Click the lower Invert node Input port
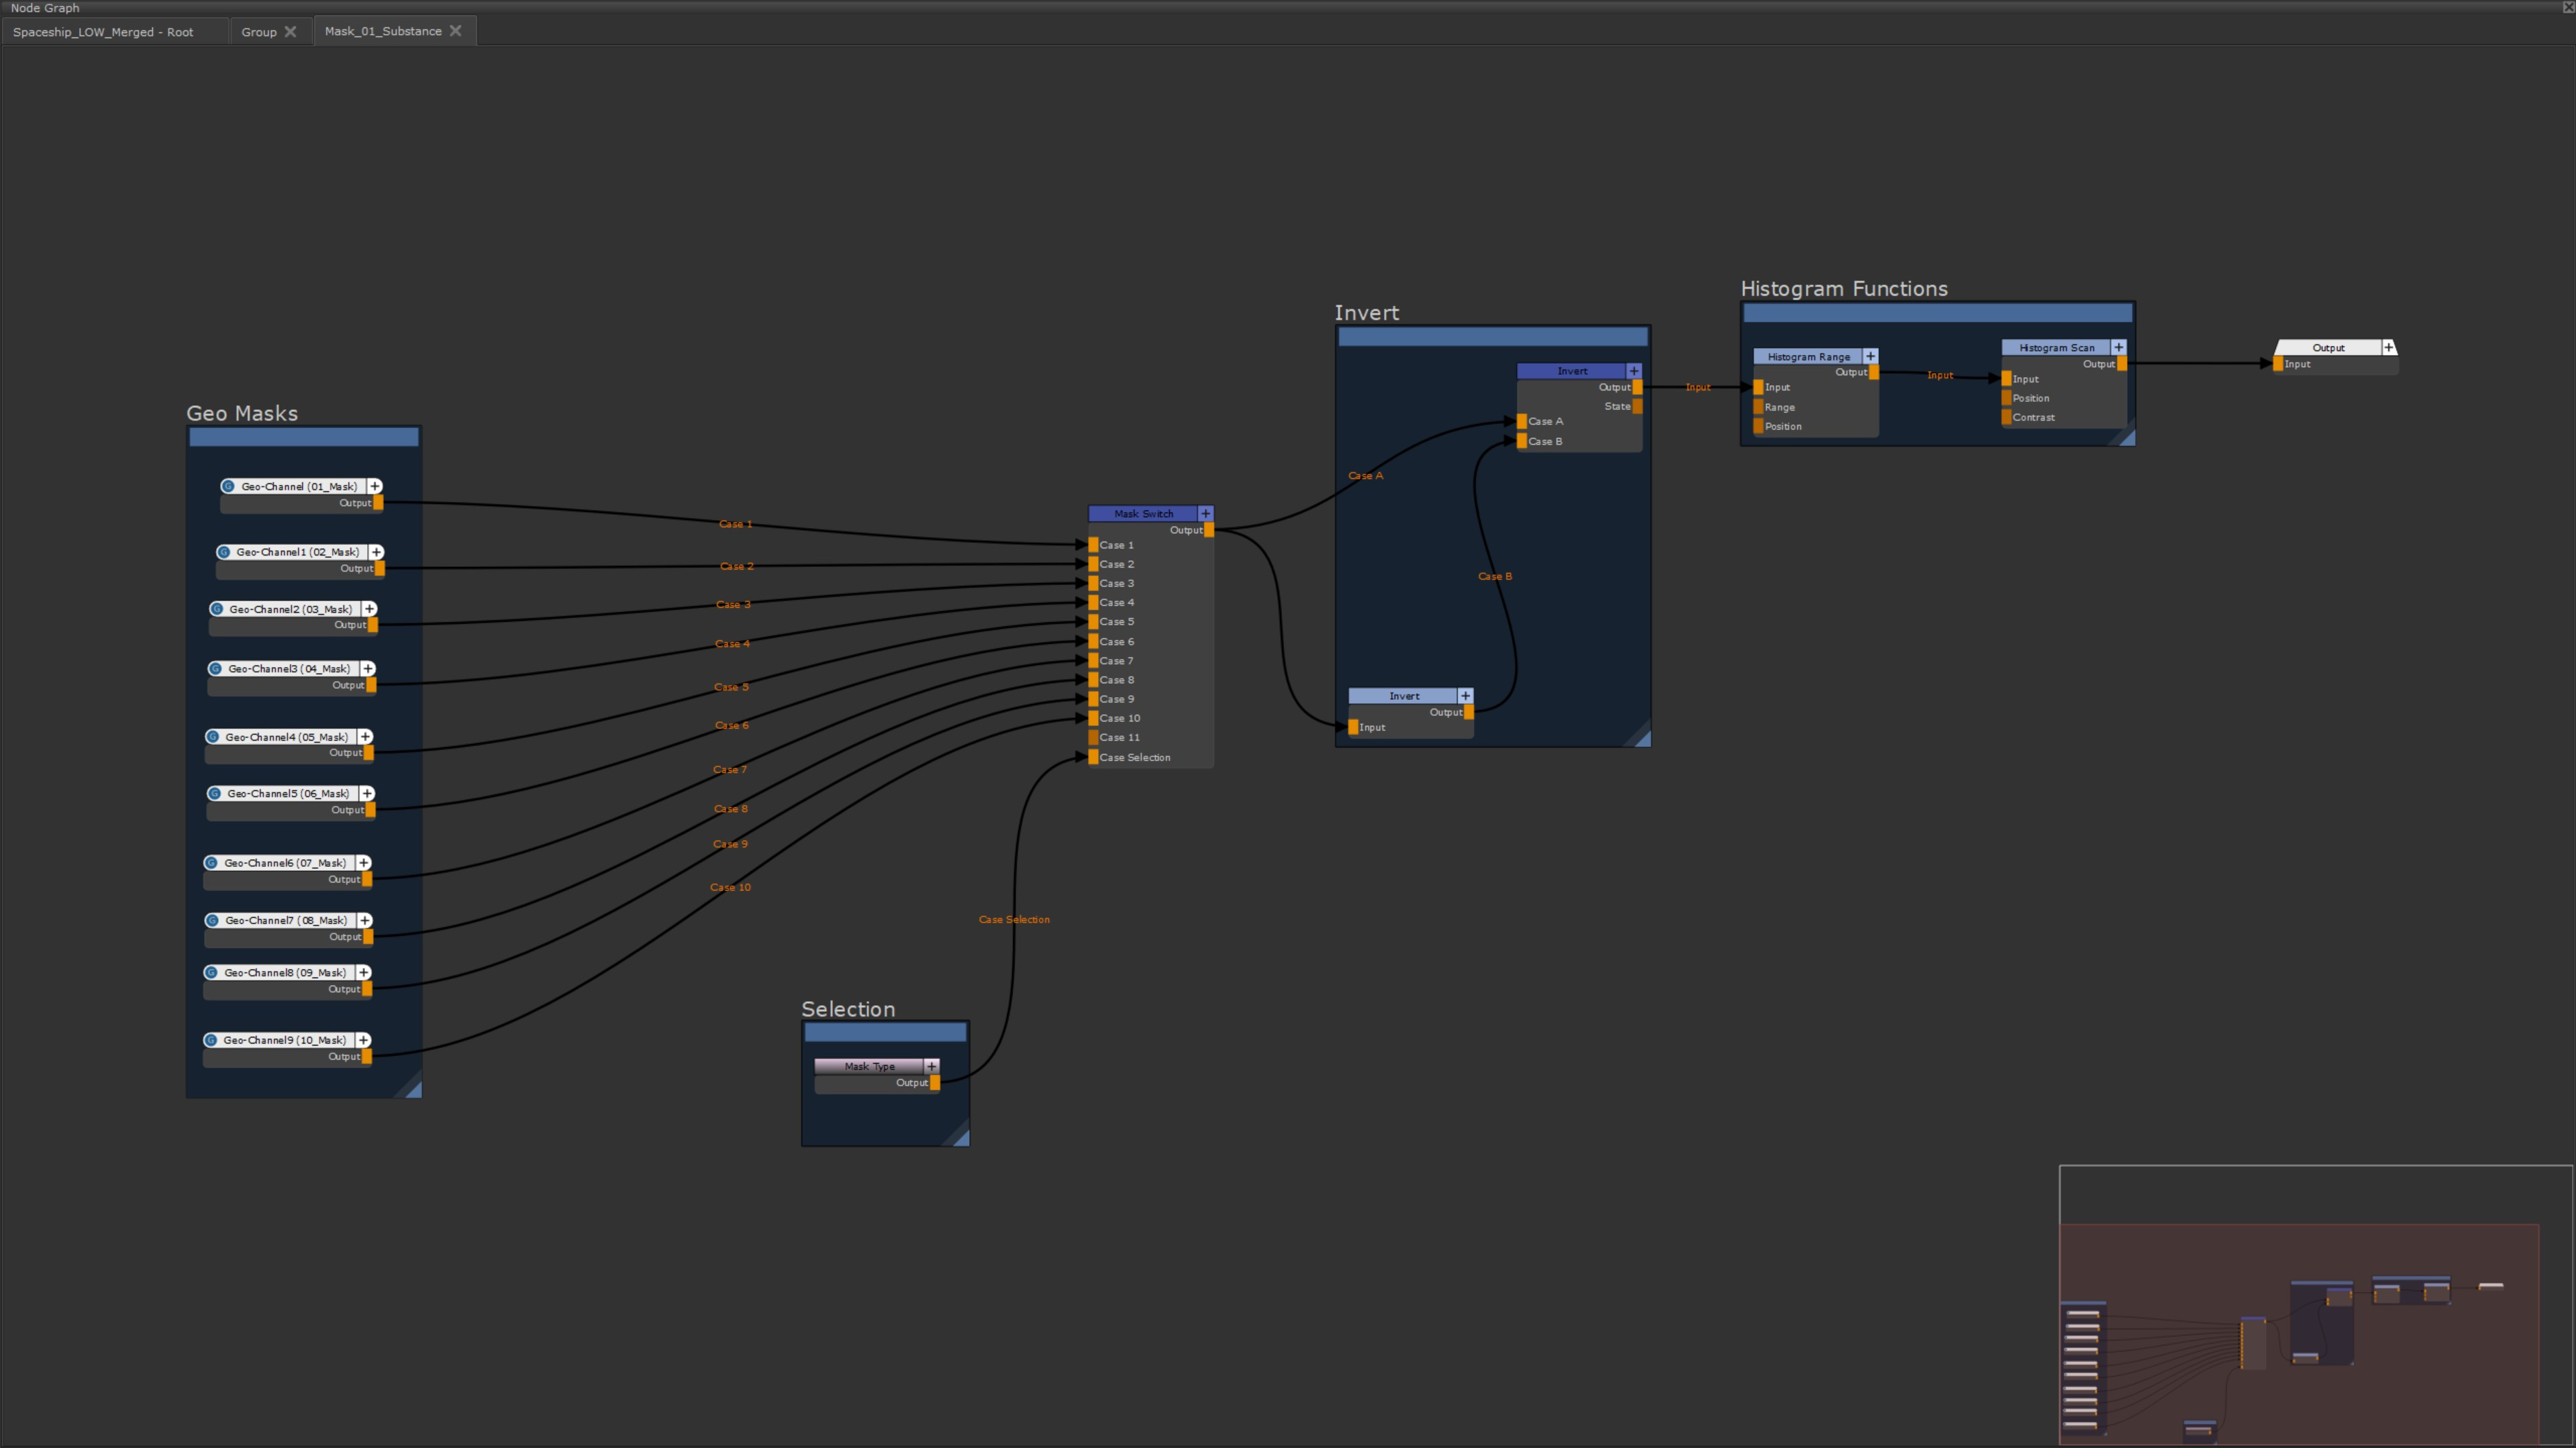The image size is (2576, 1448). click(x=1354, y=727)
